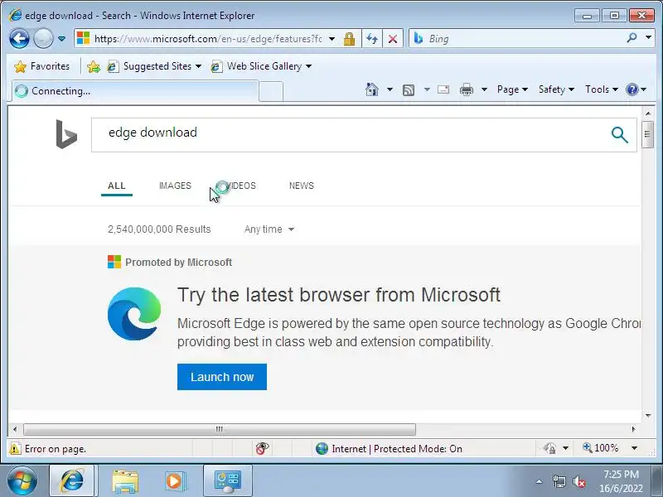Click the Bing logo on the page

pyautogui.click(x=66, y=134)
